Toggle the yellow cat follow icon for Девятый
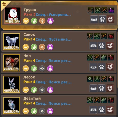118x117 pixels. pos(26,111)
